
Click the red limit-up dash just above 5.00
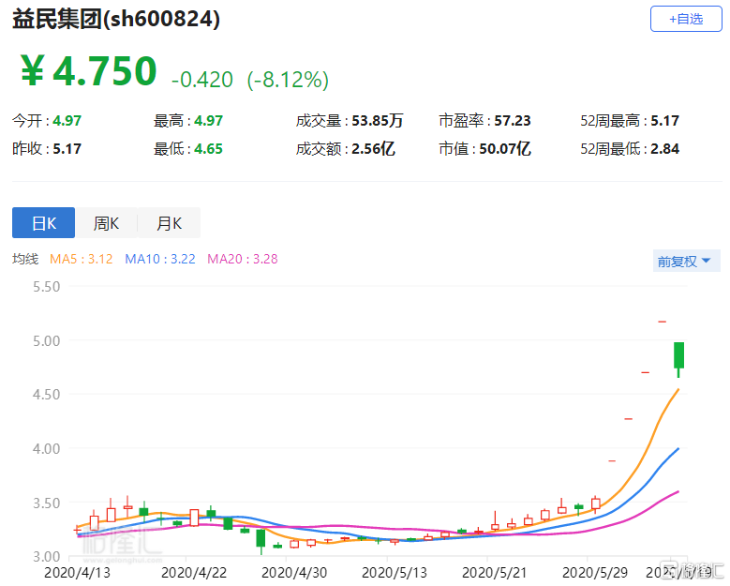[x=662, y=322]
